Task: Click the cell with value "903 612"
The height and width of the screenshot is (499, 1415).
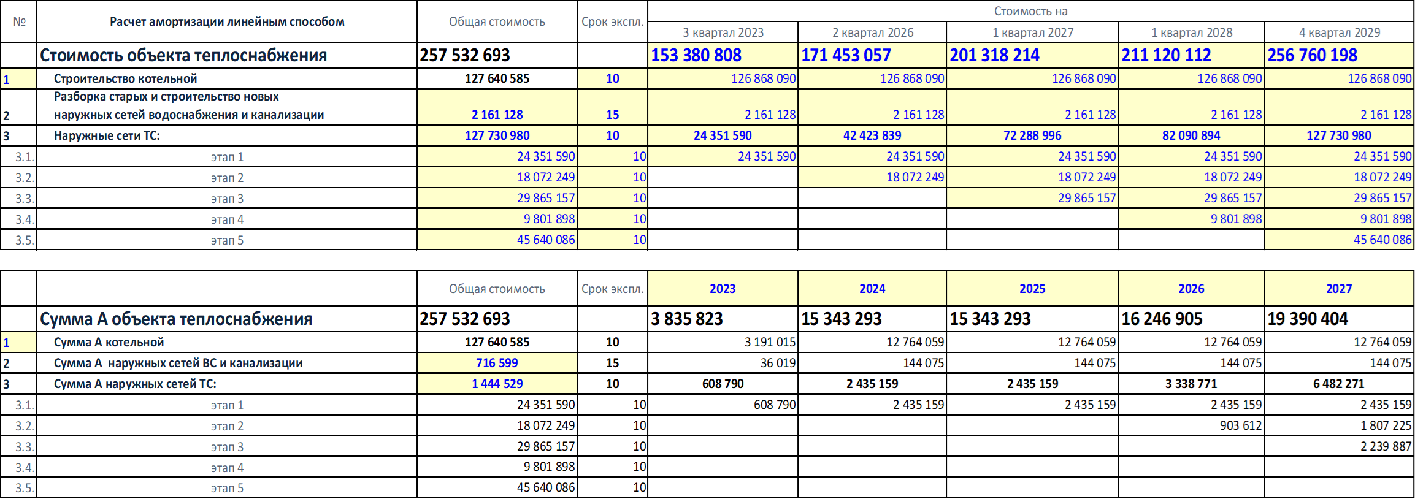Action: coord(1192,425)
